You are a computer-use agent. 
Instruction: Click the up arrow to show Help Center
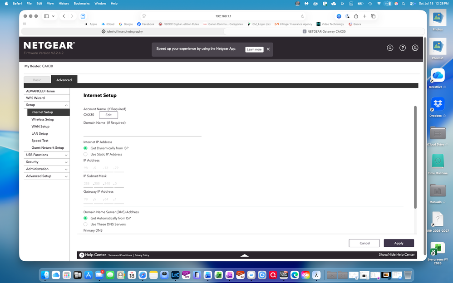(x=244, y=255)
